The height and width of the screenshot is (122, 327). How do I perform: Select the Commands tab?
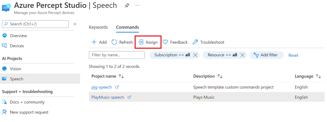click(127, 27)
